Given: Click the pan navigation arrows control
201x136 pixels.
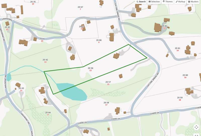Looking at the screenshot, I should [196, 127].
